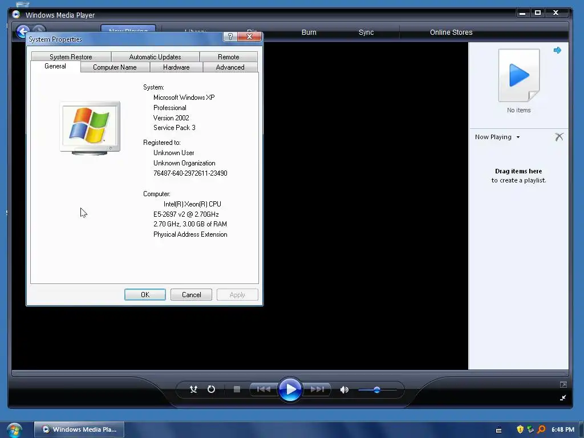Screen dimensions: 584x438
Task: Open the on-screen keyboard tray icon
Action: coord(498,430)
